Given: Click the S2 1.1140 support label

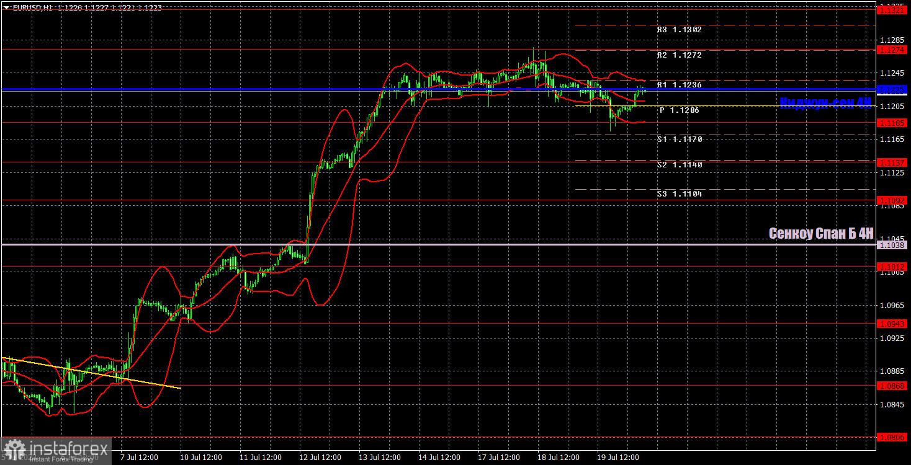Looking at the screenshot, I should (x=680, y=164).
